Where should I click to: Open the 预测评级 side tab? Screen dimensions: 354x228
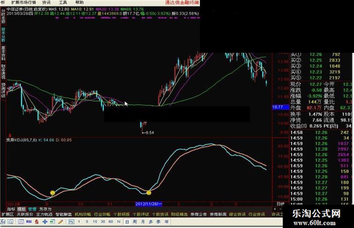3,90
